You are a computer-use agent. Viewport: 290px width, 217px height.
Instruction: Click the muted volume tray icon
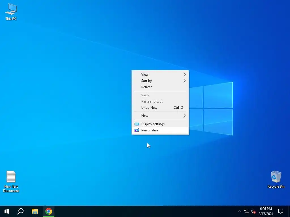pyautogui.click(x=253, y=211)
